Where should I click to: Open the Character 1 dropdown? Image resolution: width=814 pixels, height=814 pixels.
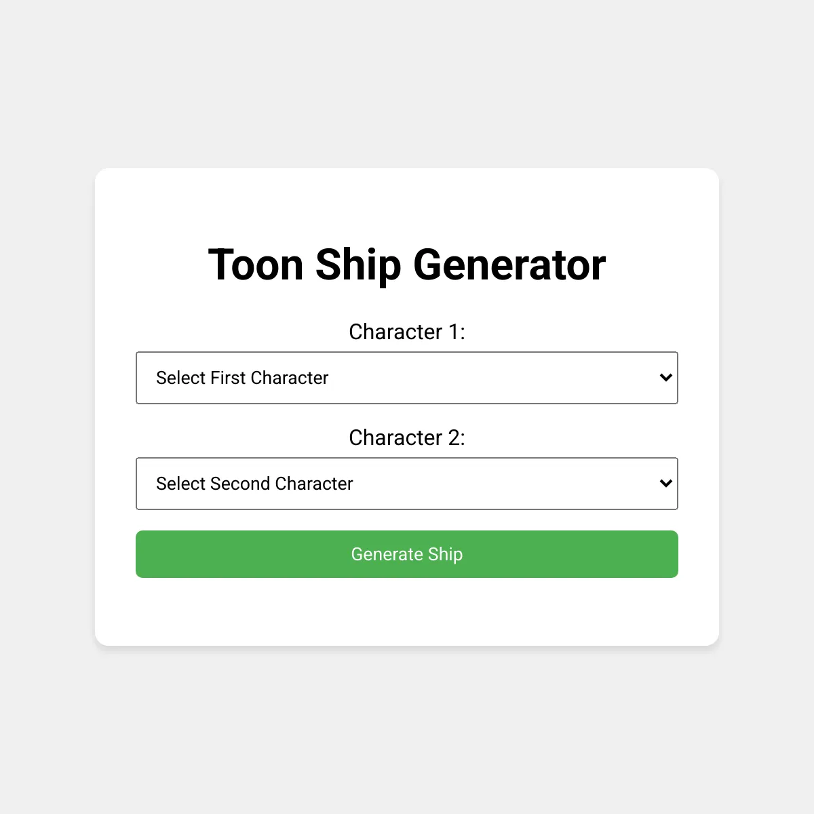407,378
